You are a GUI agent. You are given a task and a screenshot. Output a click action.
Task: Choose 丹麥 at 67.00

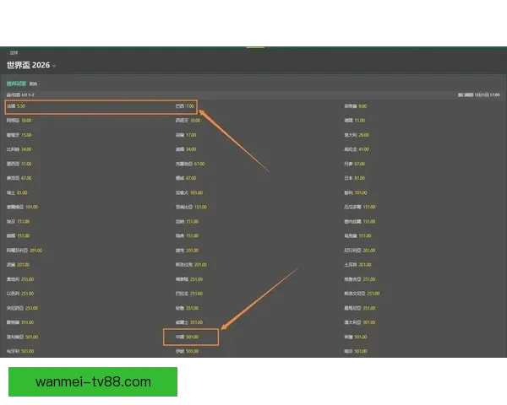click(x=354, y=164)
